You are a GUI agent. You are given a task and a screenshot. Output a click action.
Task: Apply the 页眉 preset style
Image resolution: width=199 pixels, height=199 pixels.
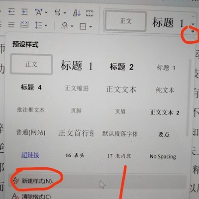tap(120, 111)
